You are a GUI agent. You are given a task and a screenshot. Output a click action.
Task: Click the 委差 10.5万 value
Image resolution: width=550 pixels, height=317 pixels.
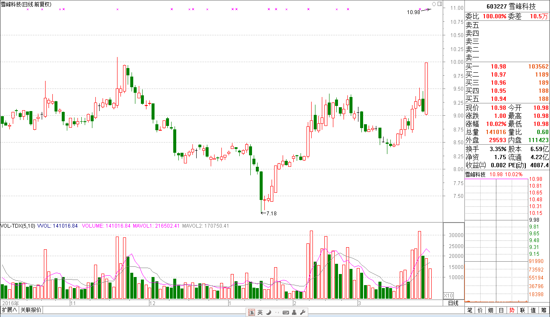[539, 16]
